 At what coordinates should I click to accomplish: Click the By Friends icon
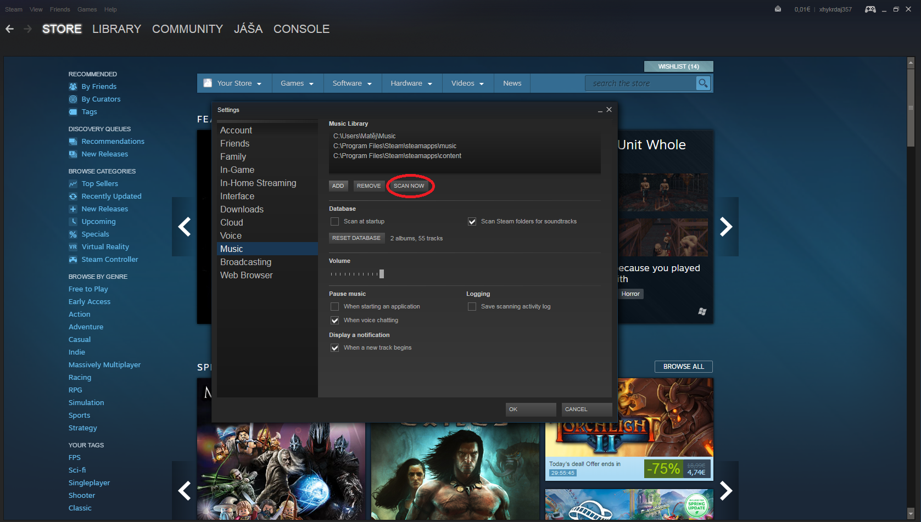click(x=73, y=87)
